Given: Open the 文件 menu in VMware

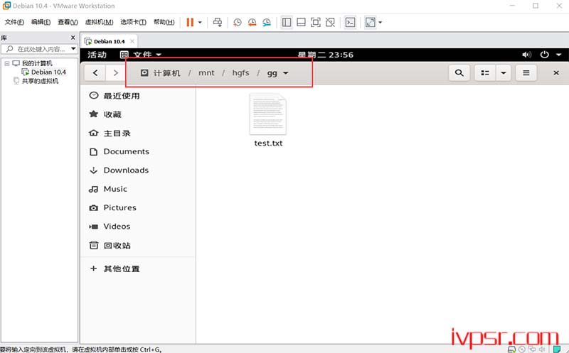Looking at the screenshot, I should coord(14,22).
